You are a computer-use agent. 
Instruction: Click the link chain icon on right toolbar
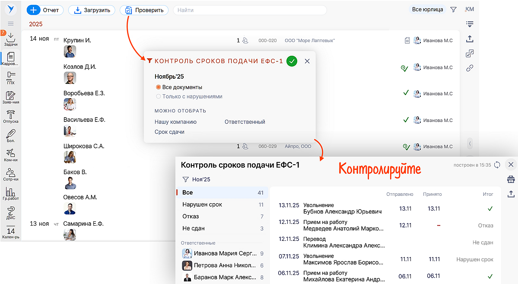tap(470, 68)
